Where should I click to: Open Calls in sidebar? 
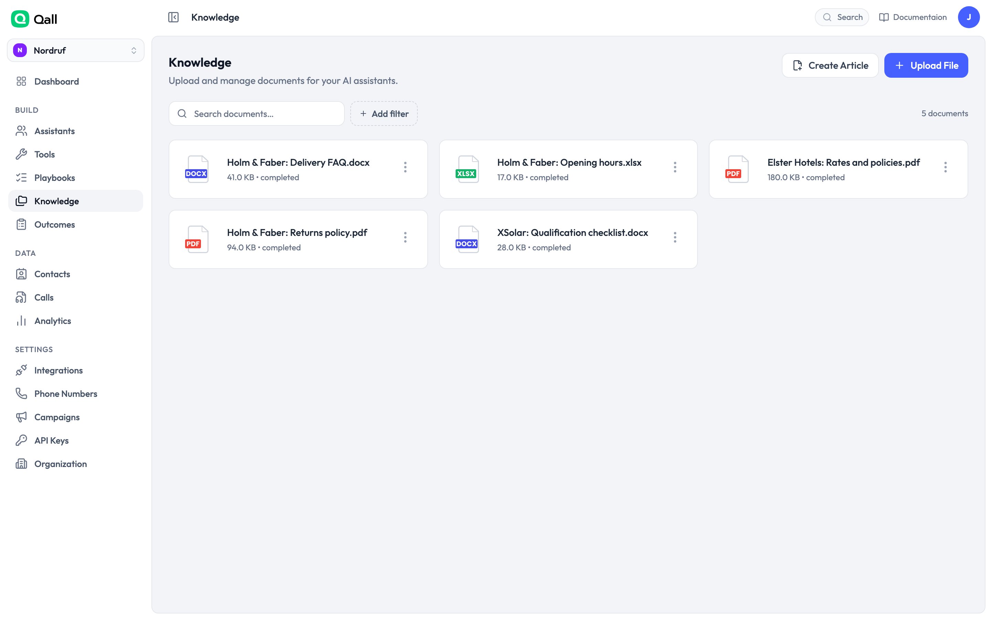click(x=76, y=297)
